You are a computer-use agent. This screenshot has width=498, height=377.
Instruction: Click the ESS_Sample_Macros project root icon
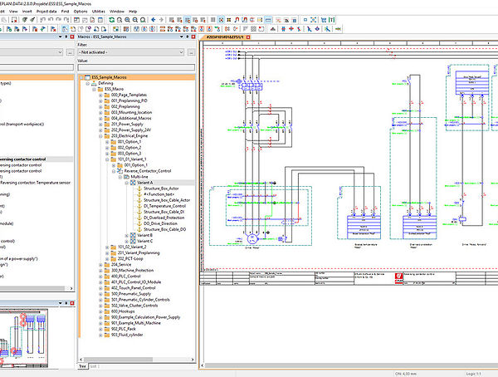pyautogui.click(x=85, y=77)
